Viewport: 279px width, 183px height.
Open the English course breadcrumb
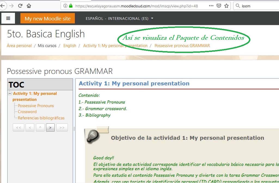70,46
